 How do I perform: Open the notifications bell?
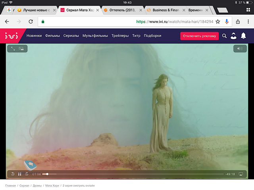[243, 36]
